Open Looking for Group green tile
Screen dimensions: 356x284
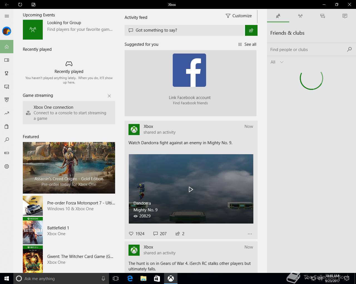(x=33, y=29)
